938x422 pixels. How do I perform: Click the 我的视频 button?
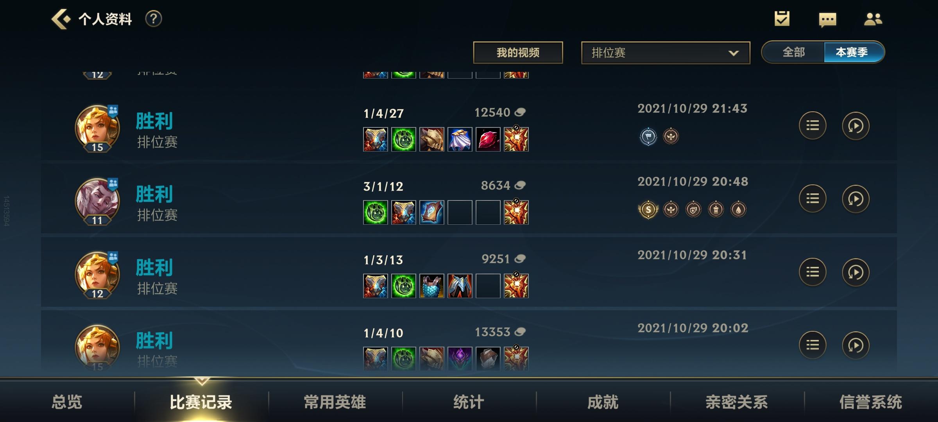[518, 53]
